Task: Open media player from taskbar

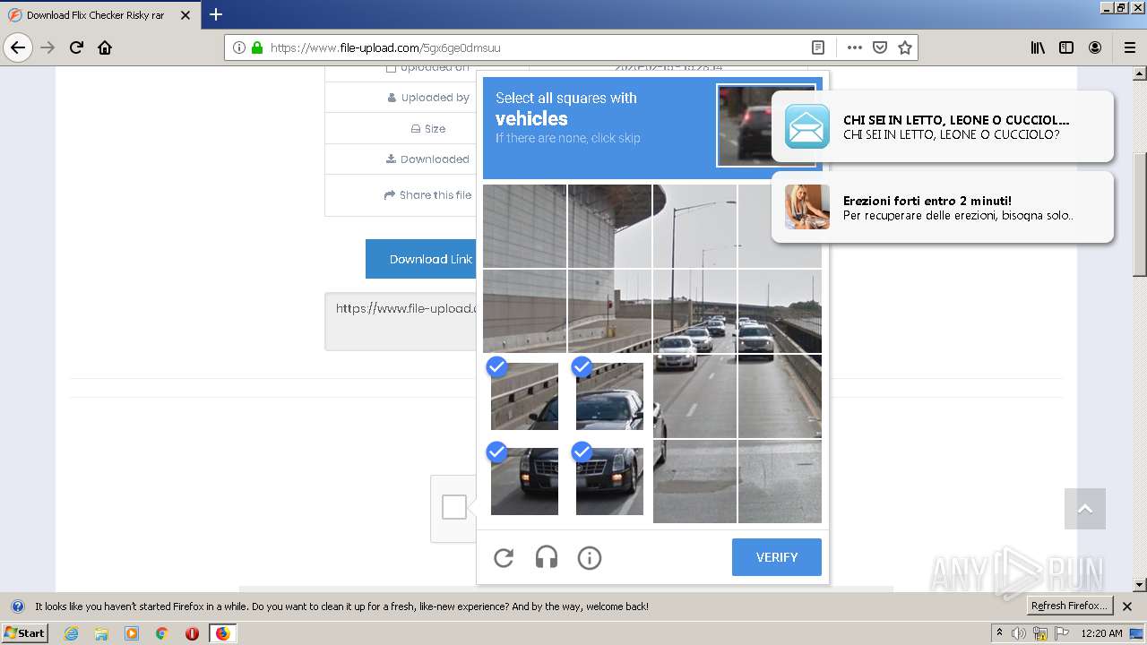Action: (132, 633)
